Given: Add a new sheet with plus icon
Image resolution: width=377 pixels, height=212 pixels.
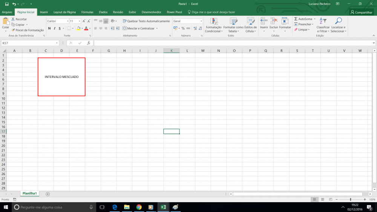Looking at the screenshot, I should click(x=48, y=194).
